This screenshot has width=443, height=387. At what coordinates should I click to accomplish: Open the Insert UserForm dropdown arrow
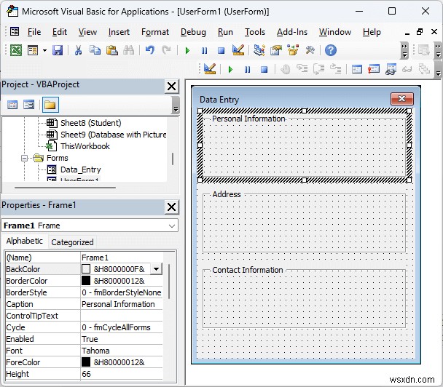pyautogui.click(x=44, y=50)
